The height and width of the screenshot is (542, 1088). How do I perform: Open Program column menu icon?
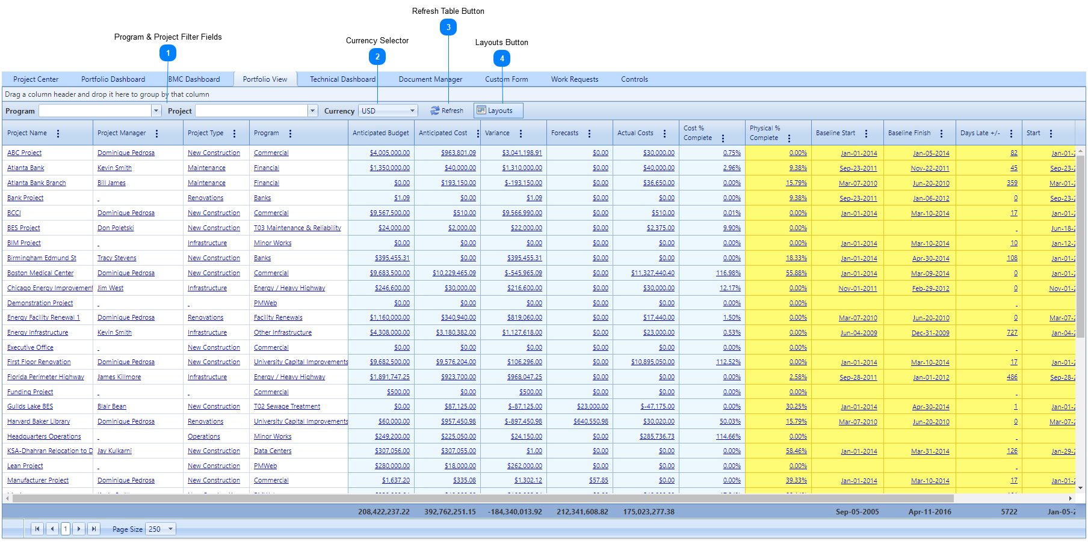pos(290,133)
